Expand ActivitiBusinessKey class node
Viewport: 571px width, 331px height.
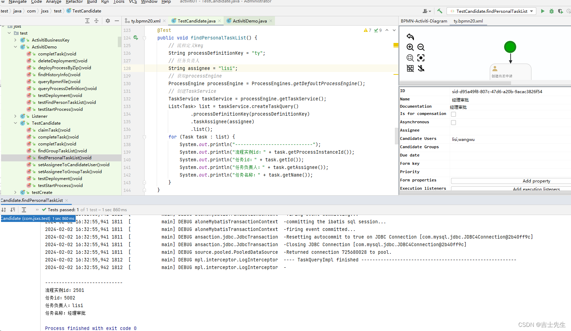[x=15, y=40]
